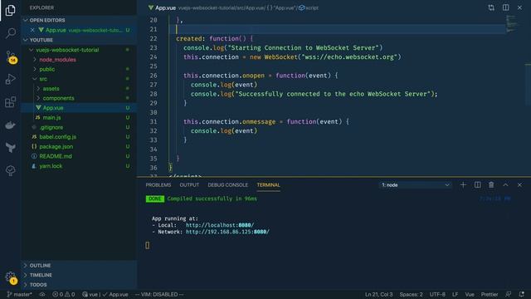Open package.json file
Image resolution: width=531 pixels, height=299 pixels.
click(x=80, y=147)
